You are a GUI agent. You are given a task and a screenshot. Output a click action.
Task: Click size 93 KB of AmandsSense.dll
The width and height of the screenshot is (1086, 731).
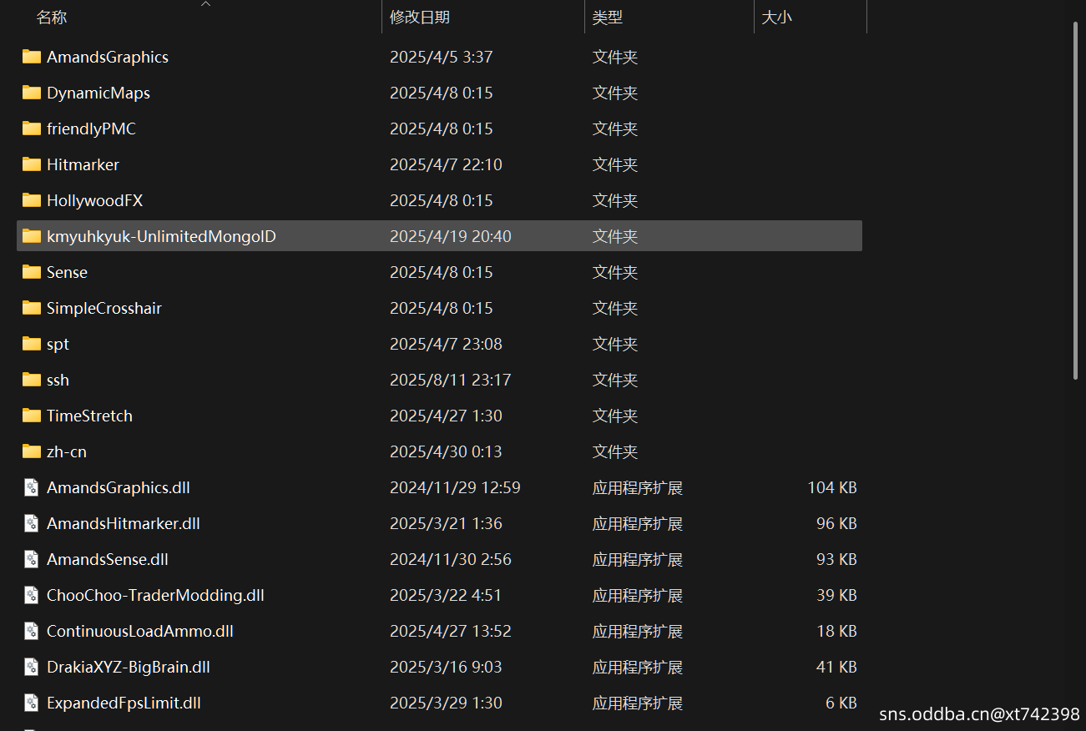click(836, 559)
